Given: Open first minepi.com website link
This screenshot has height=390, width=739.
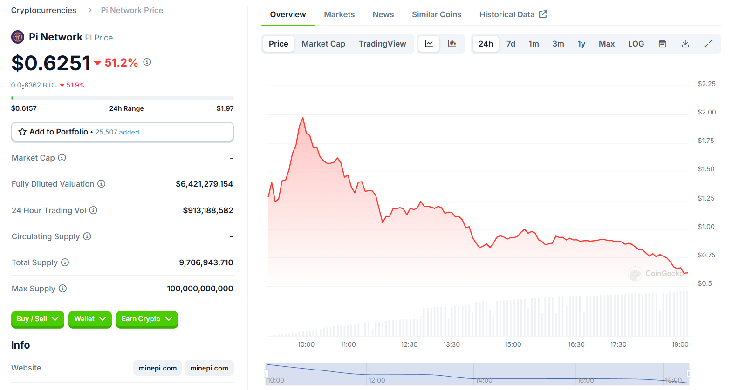Looking at the screenshot, I should pyautogui.click(x=157, y=368).
